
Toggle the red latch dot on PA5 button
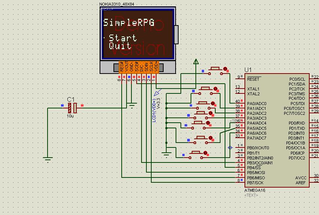[210, 138]
